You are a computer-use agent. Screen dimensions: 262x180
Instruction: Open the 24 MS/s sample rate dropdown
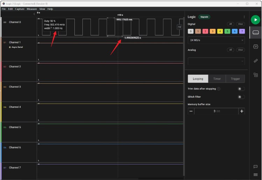pos(216,40)
